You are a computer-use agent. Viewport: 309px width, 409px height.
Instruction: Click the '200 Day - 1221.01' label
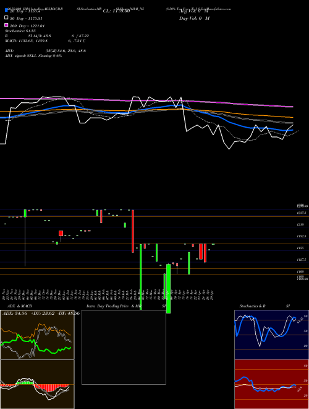click(x=27, y=26)
